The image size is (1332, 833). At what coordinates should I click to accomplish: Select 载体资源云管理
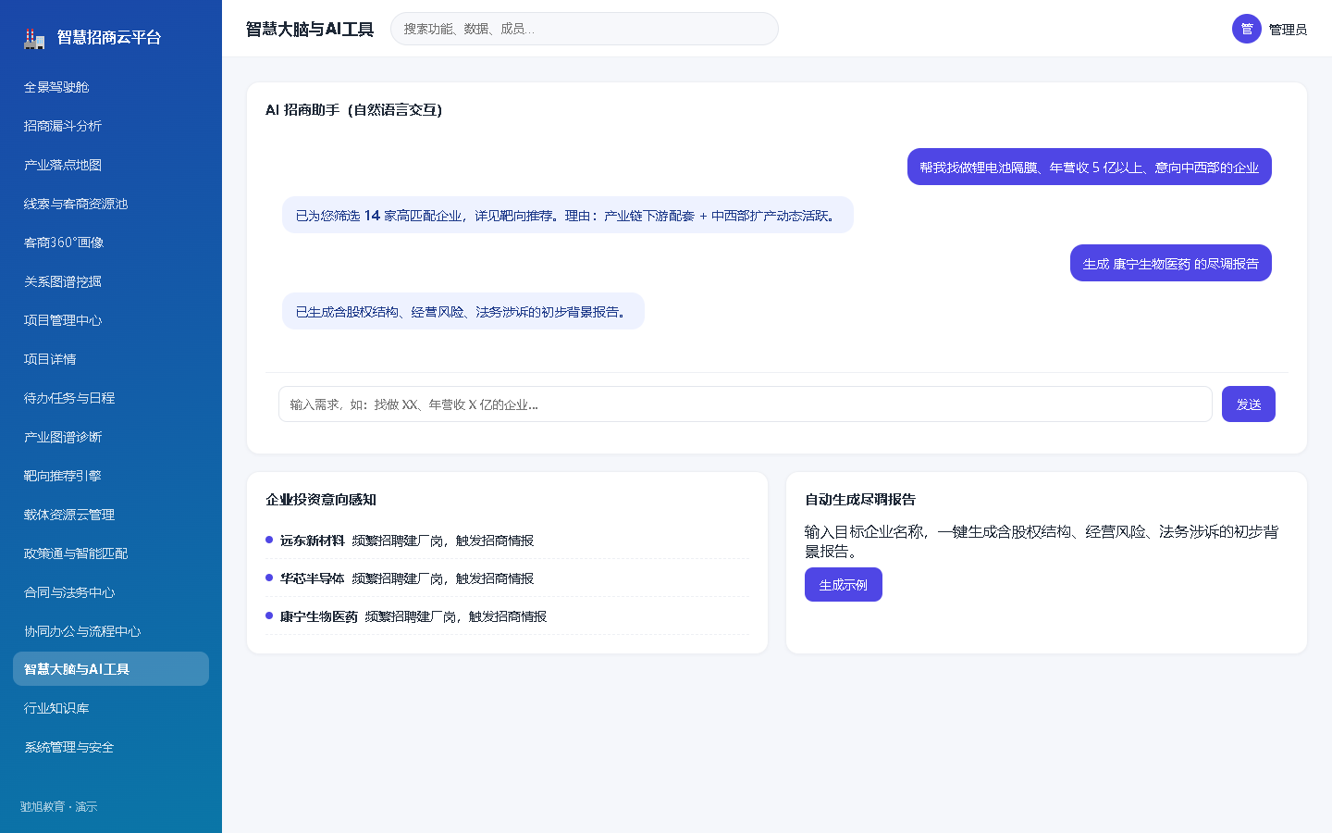pos(111,515)
